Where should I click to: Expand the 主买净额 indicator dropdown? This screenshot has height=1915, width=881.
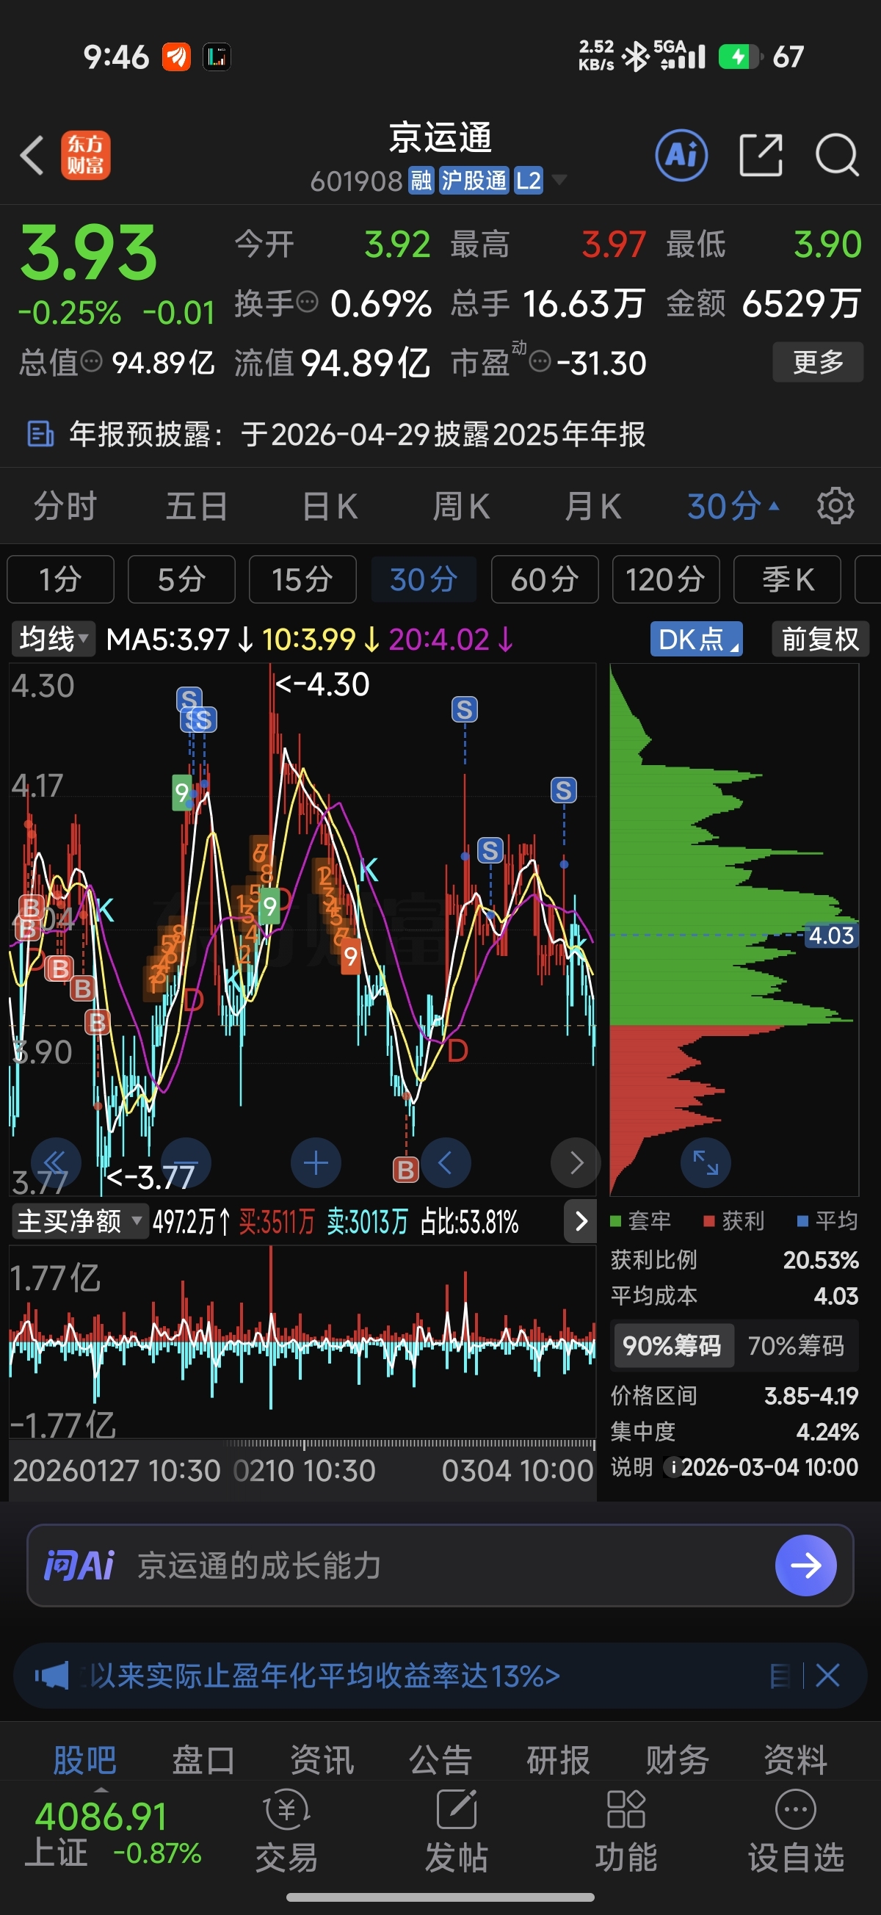pyautogui.click(x=79, y=1220)
